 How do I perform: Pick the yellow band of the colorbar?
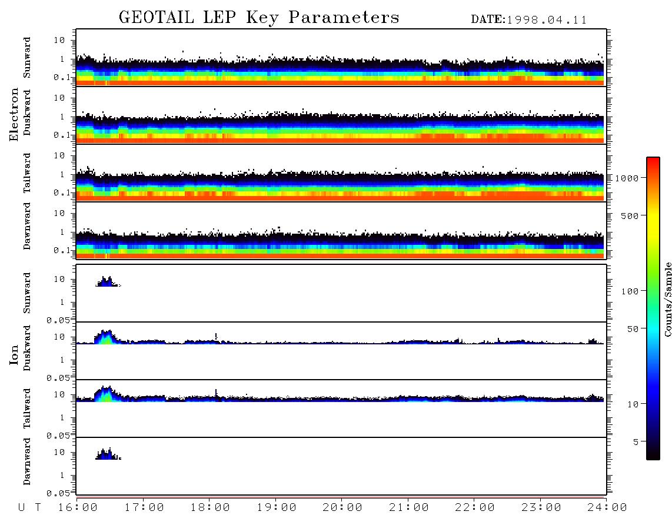pos(653,223)
